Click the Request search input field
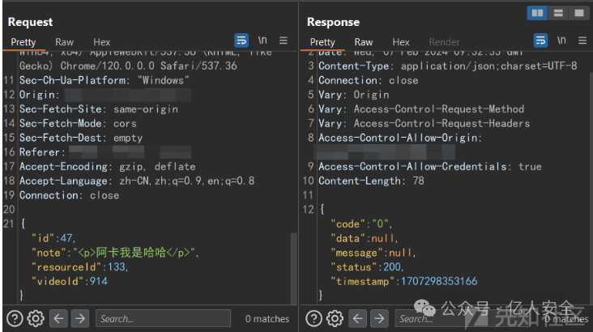Viewport: 593px width, 332px height. tap(162, 319)
